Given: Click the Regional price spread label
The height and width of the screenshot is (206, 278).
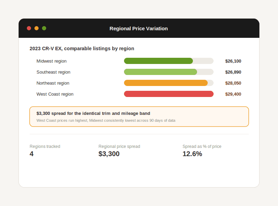Looking at the screenshot, I should [x=119, y=147].
